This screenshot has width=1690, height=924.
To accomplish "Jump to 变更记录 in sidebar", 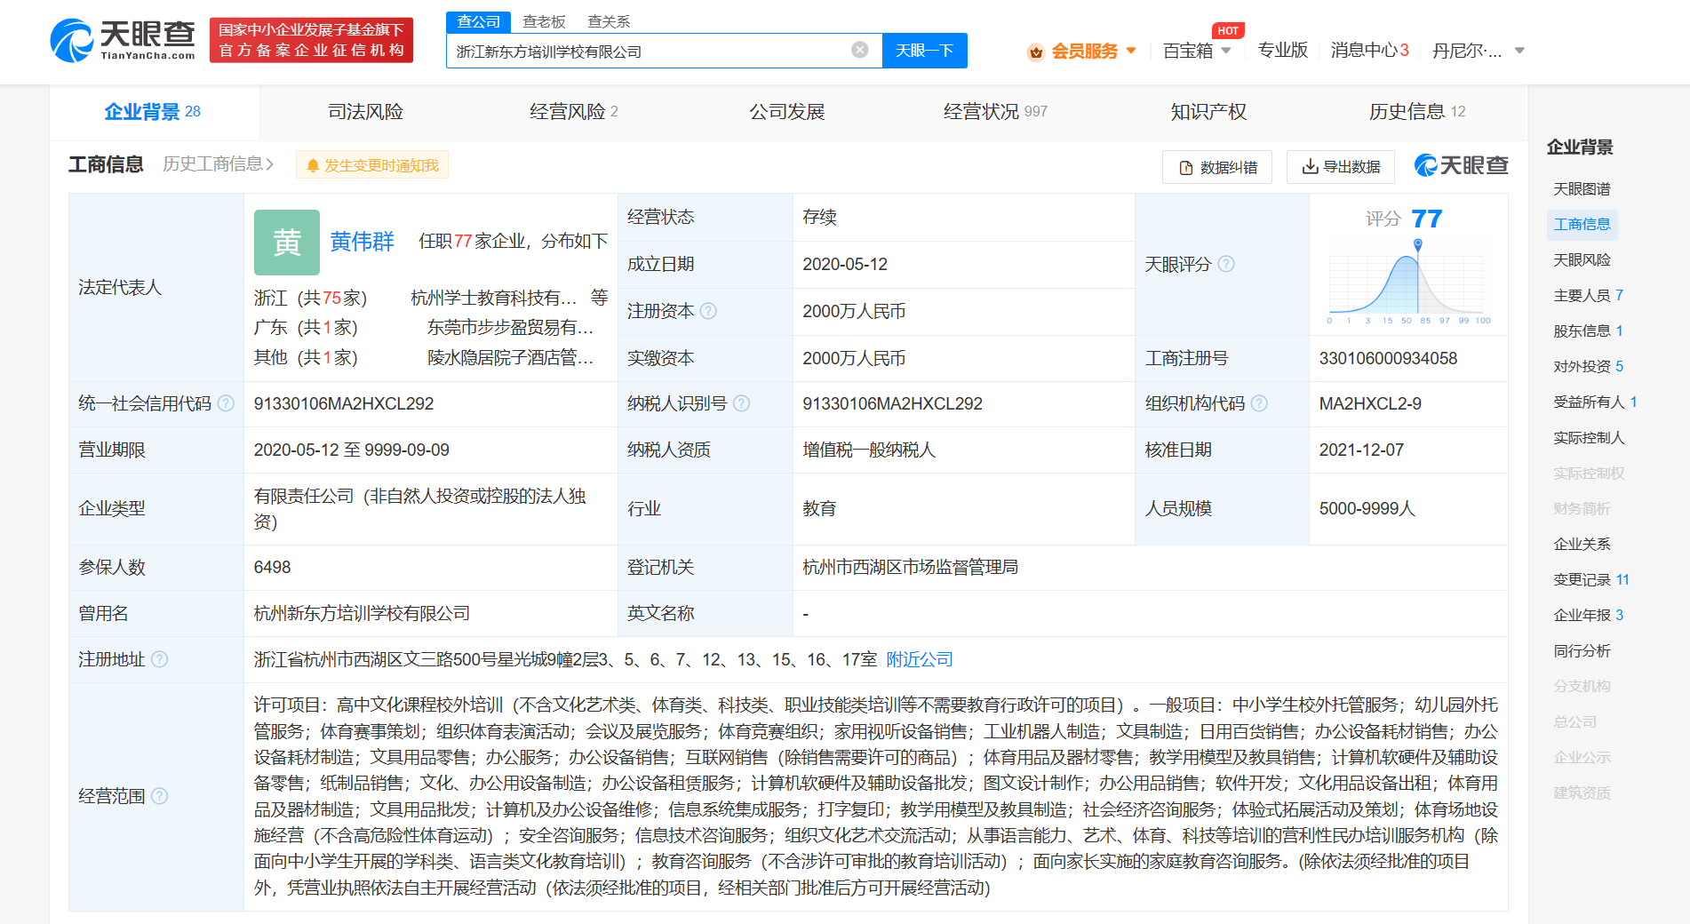I will [x=1591, y=579].
